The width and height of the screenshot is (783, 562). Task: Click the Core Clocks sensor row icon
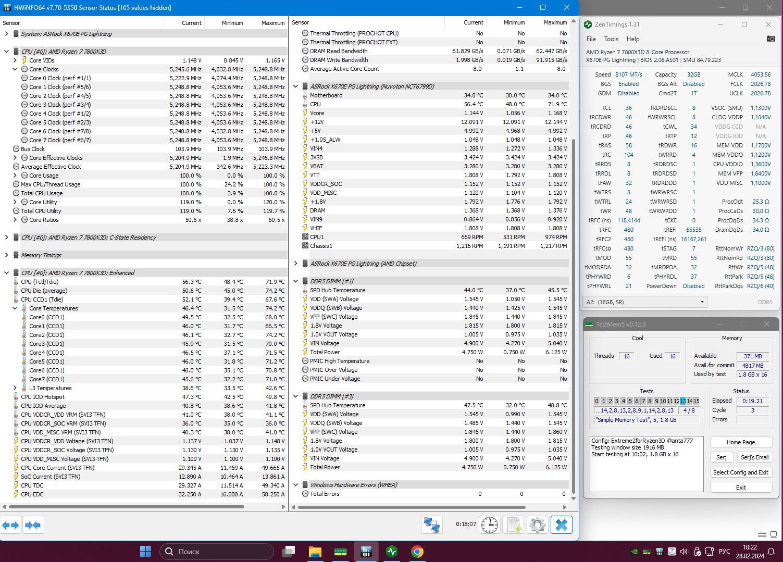[24, 69]
